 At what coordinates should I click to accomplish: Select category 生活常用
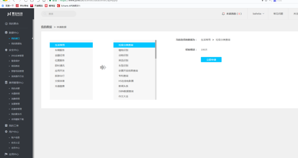[x=71, y=45]
